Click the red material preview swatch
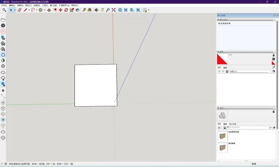The width and height of the screenshot is (279, 167). (x=222, y=59)
